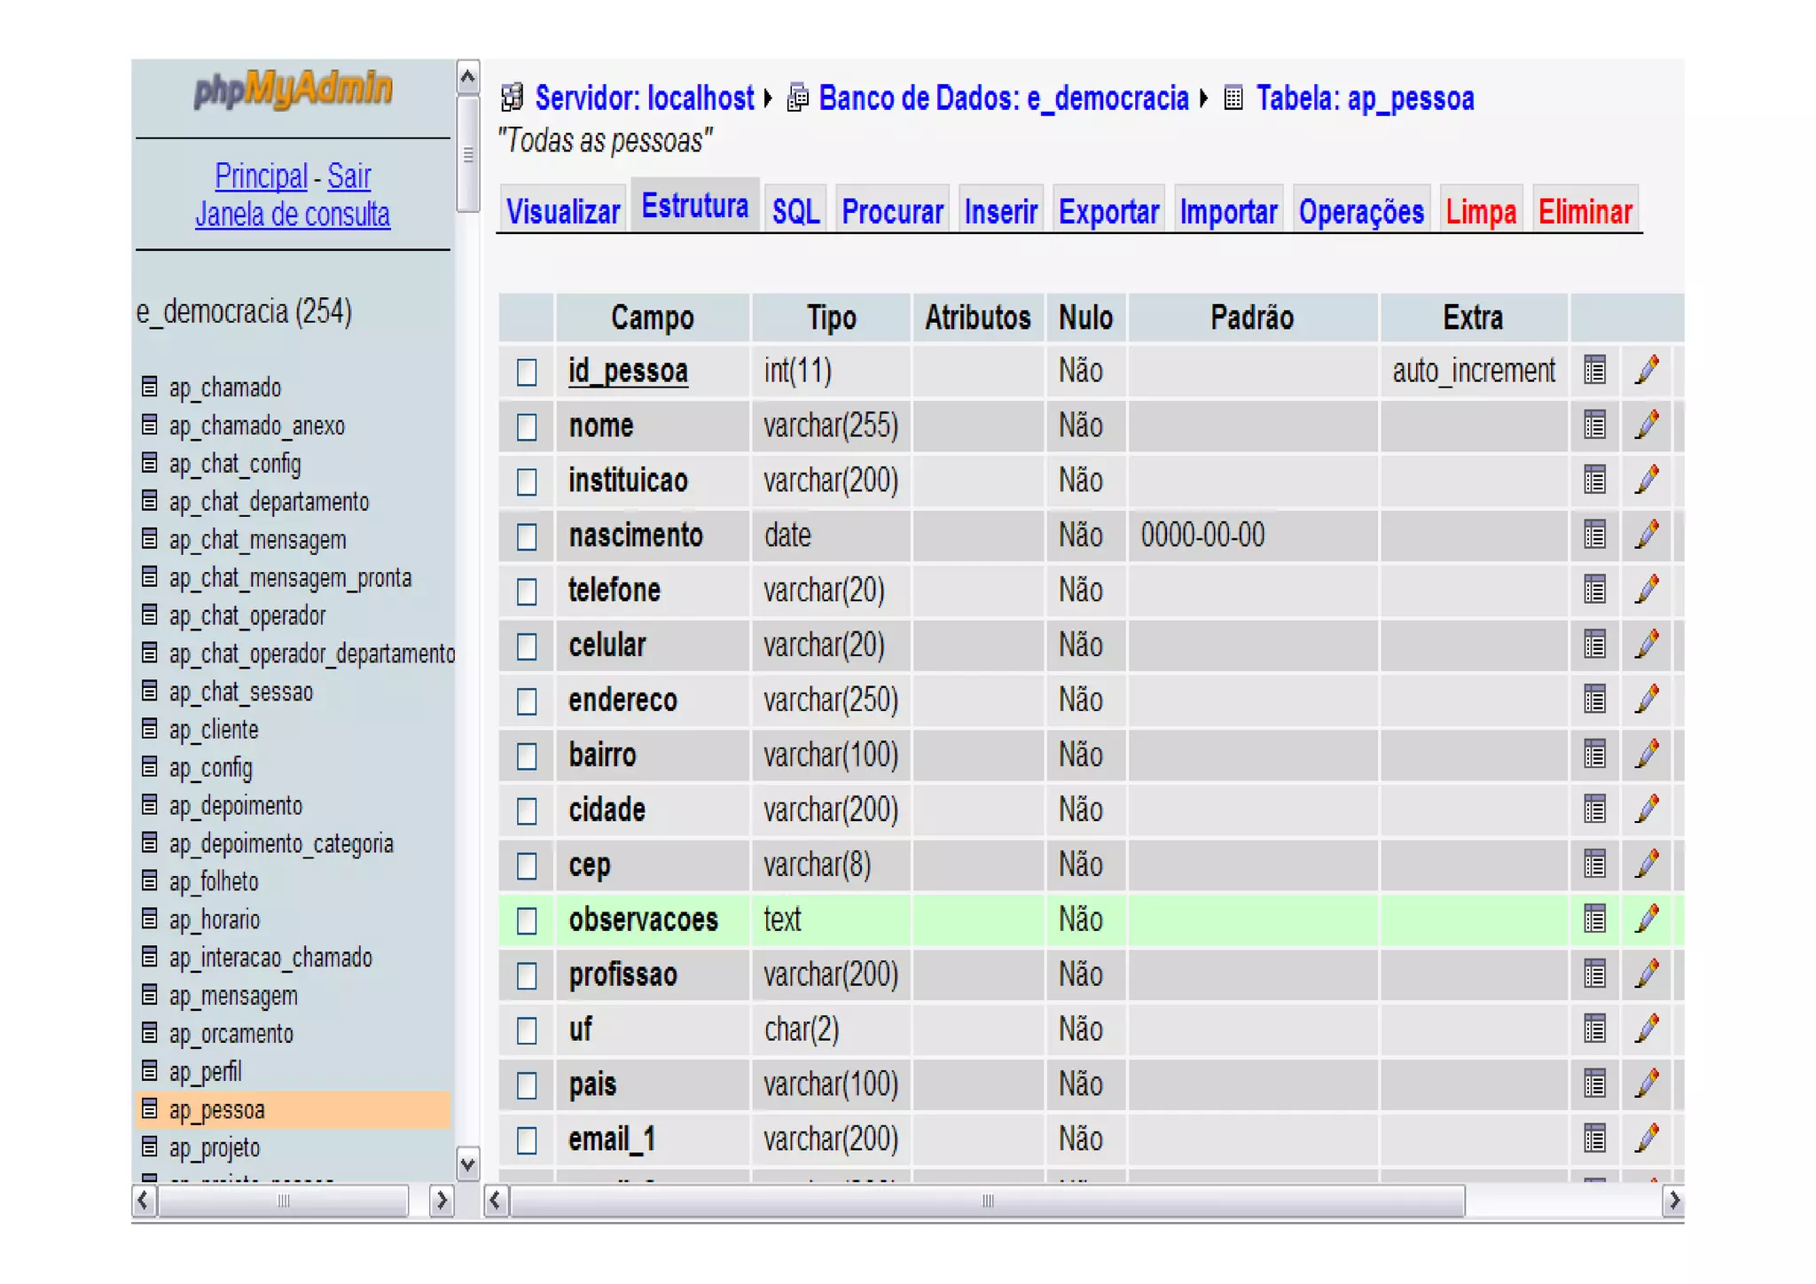Edit the nome field with its pencil icon

[1647, 425]
